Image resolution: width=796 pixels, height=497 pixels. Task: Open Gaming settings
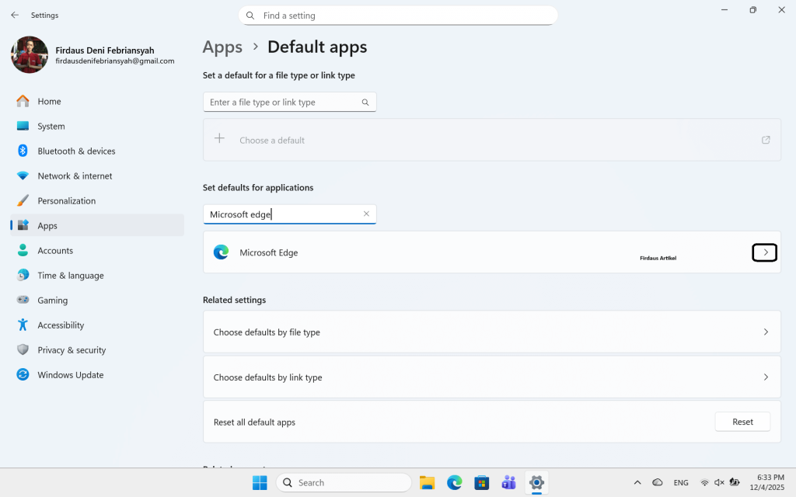(97, 300)
